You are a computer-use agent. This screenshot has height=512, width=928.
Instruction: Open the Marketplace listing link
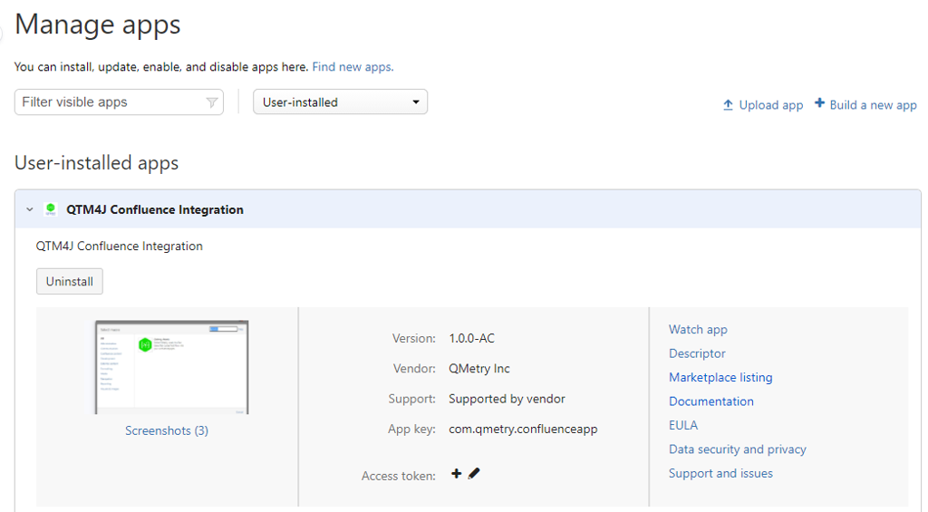point(720,377)
